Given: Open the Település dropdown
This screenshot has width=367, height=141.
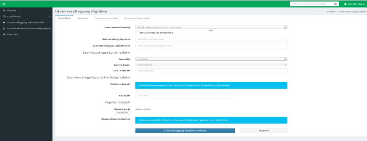Looking at the screenshot, I should click(211, 59).
